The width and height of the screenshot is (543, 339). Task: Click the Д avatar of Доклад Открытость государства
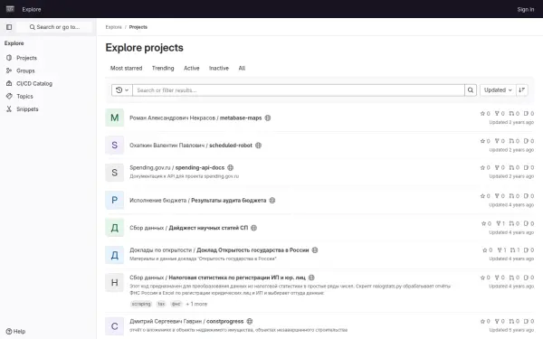(x=115, y=255)
